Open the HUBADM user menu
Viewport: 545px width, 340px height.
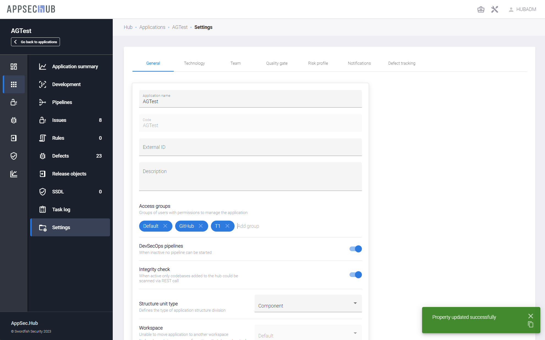click(x=522, y=9)
